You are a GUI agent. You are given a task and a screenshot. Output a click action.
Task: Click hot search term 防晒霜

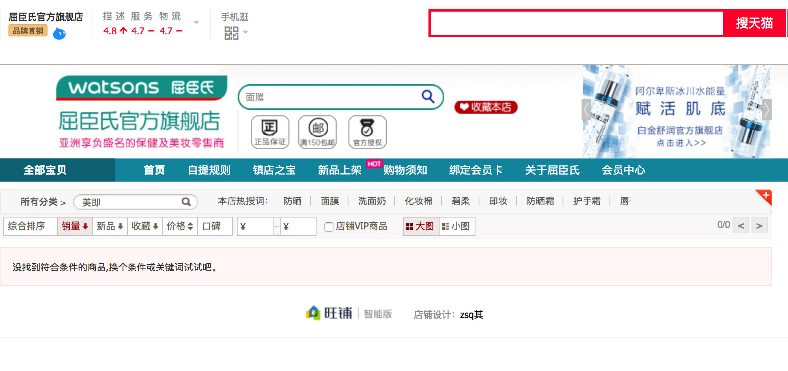click(540, 201)
